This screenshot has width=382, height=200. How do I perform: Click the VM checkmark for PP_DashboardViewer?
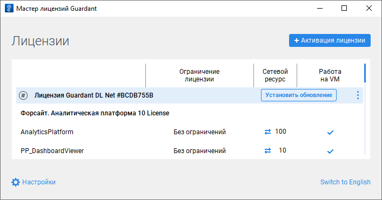(330, 151)
